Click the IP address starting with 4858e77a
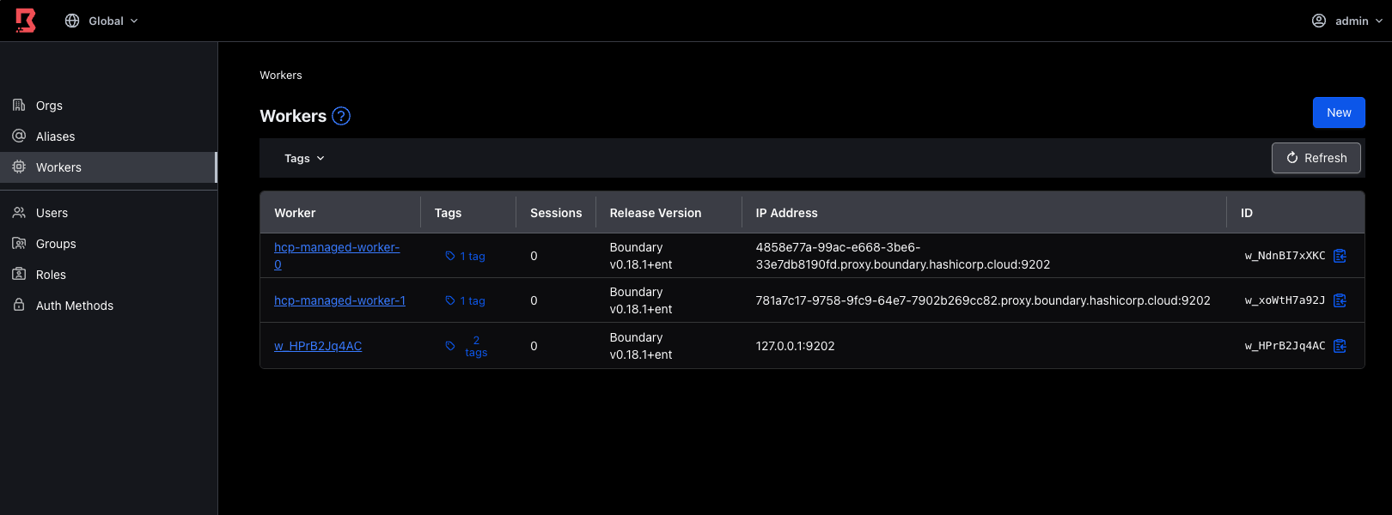1392x515 pixels. [x=903, y=256]
